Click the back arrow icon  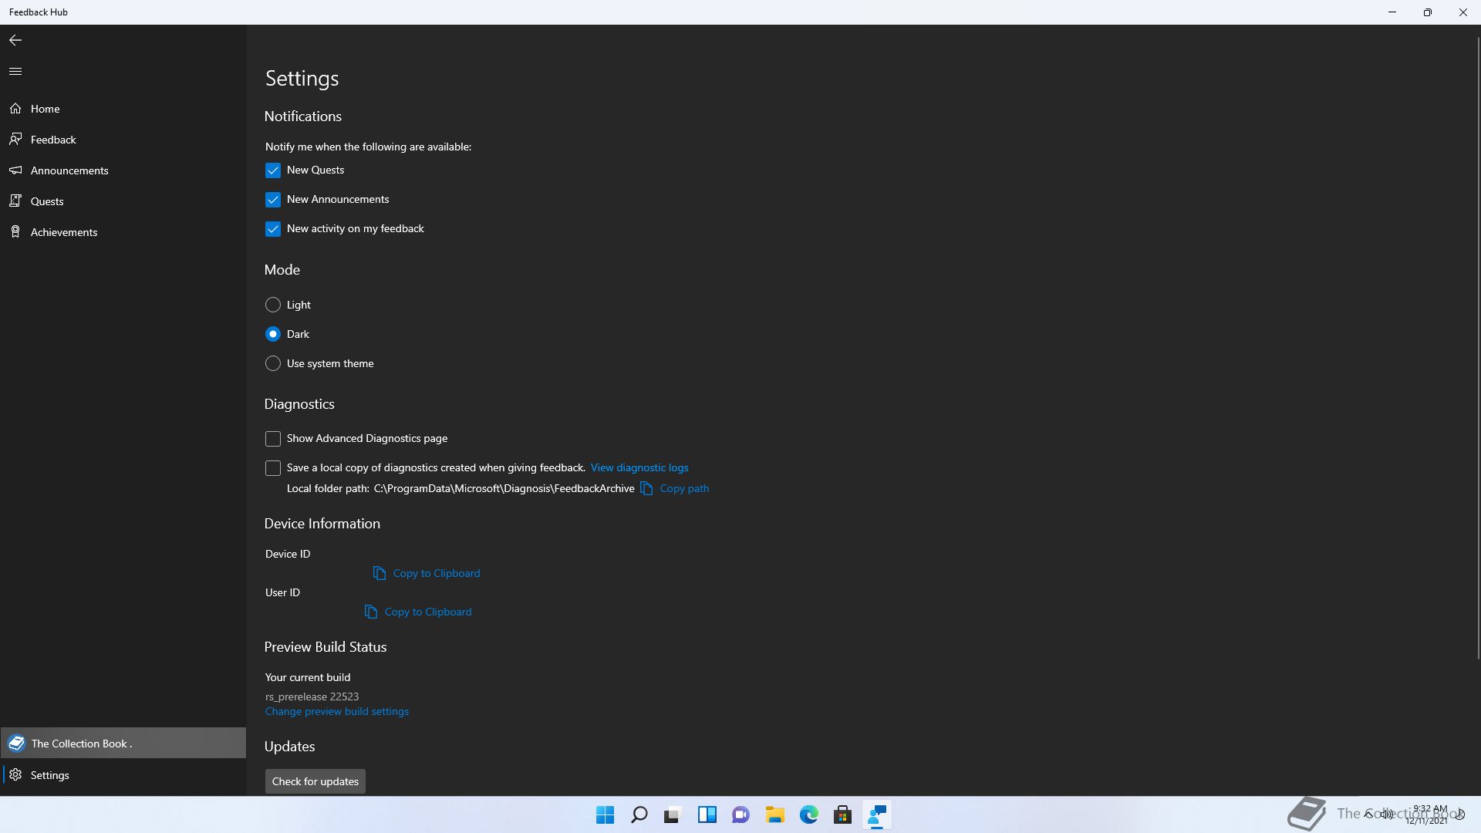coord(15,40)
